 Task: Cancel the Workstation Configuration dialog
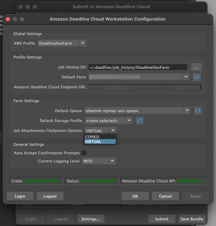click(165, 196)
